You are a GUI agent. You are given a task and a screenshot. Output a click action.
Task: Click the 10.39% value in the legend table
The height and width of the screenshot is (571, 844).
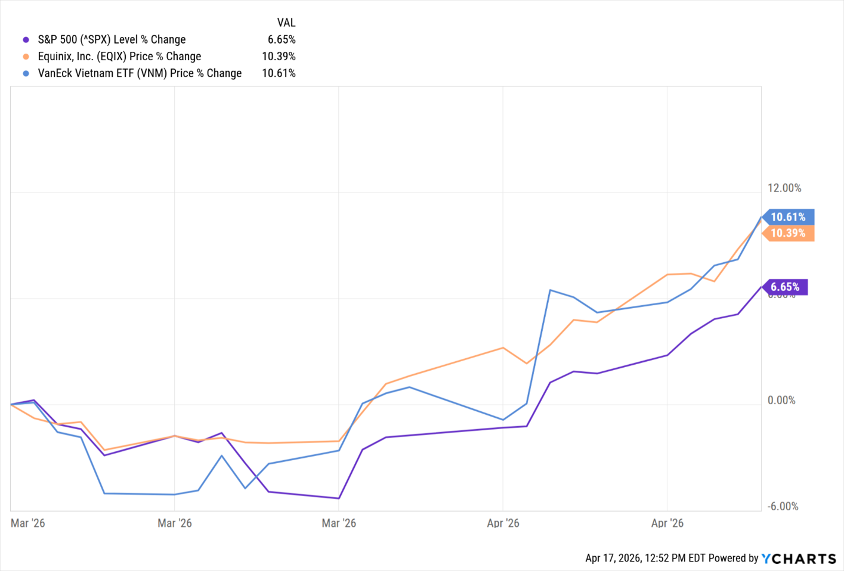279,57
